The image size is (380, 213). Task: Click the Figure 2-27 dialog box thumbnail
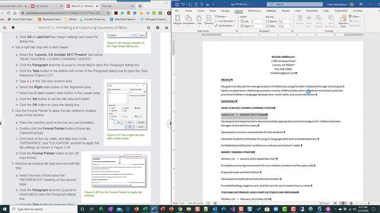click(x=127, y=106)
